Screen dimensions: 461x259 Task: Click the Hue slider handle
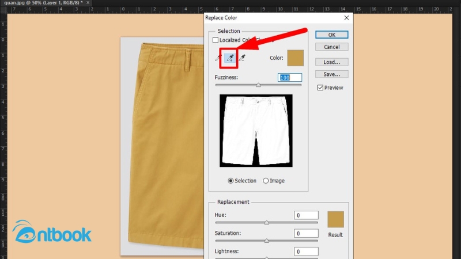(x=266, y=223)
